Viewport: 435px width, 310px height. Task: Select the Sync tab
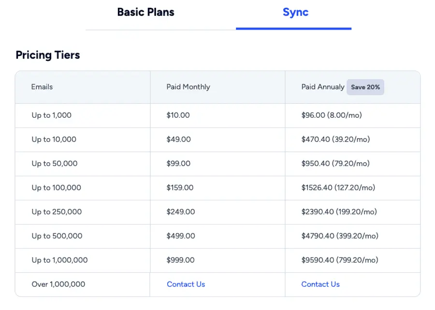(296, 12)
